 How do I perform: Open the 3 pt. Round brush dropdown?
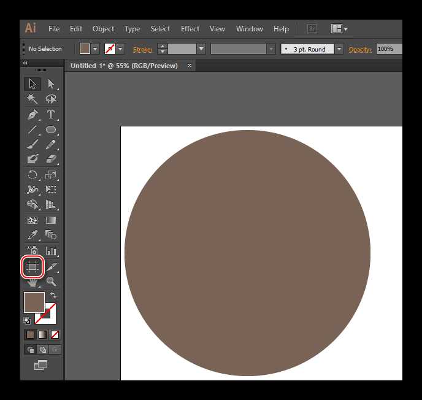339,49
